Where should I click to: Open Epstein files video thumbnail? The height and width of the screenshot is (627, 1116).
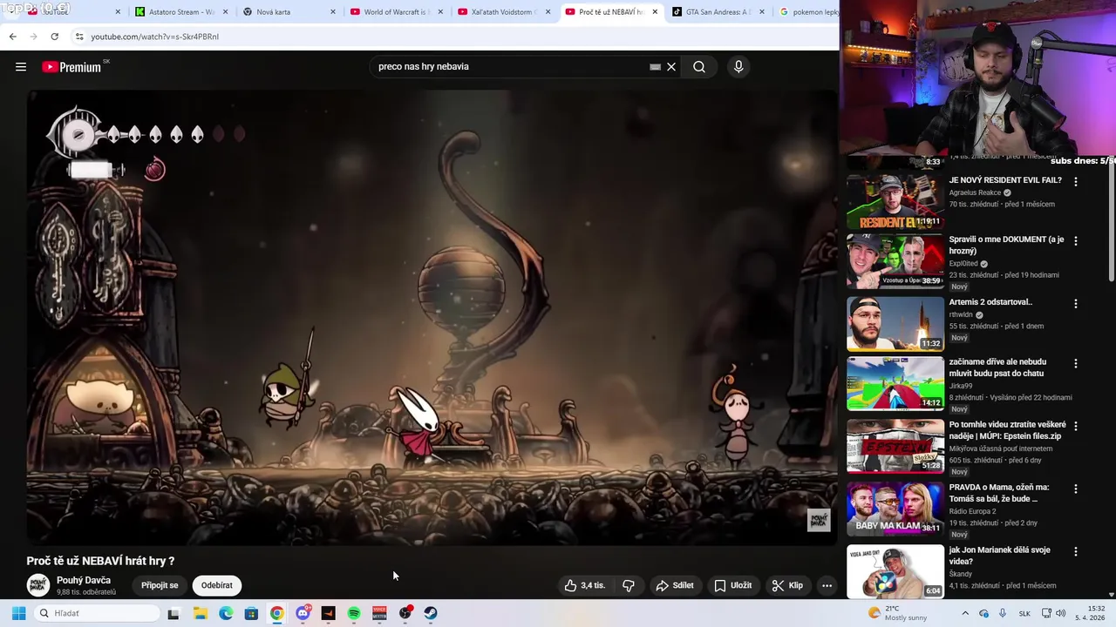tap(895, 446)
